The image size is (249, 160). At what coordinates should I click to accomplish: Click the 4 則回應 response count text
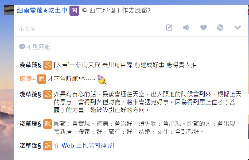click(x=38, y=47)
